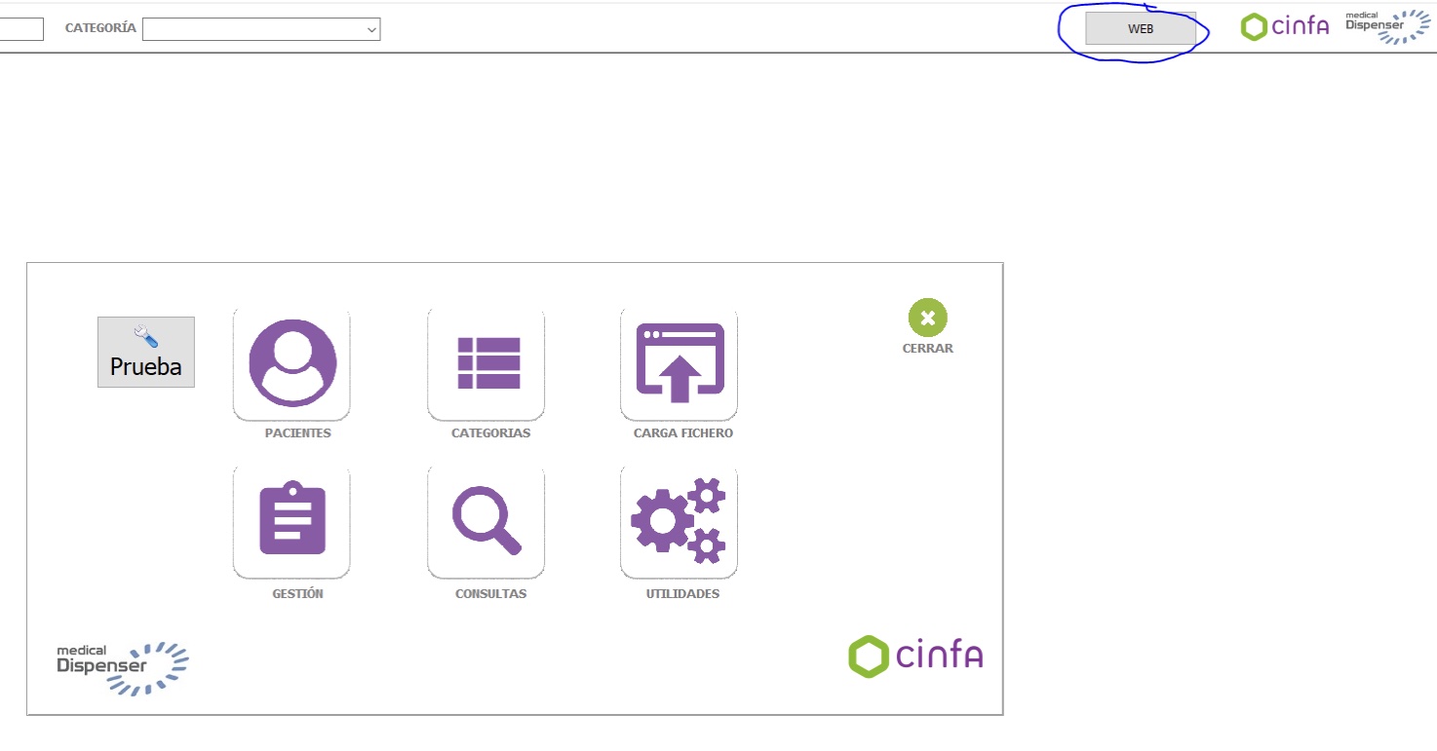The height and width of the screenshot is (751, 1437).
Task: Open Consultas magnifying glass icon
Action: coord(485,521)
